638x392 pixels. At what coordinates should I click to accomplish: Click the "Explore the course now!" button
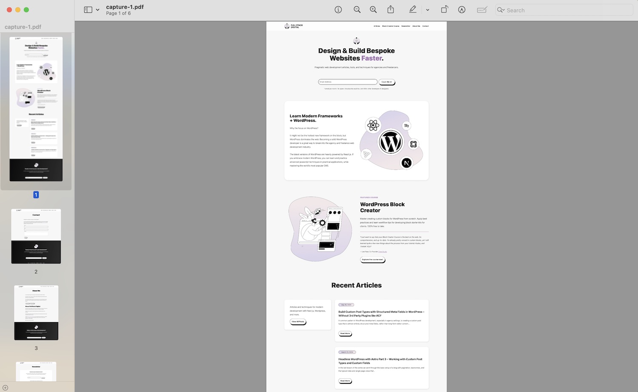(373, 260)
